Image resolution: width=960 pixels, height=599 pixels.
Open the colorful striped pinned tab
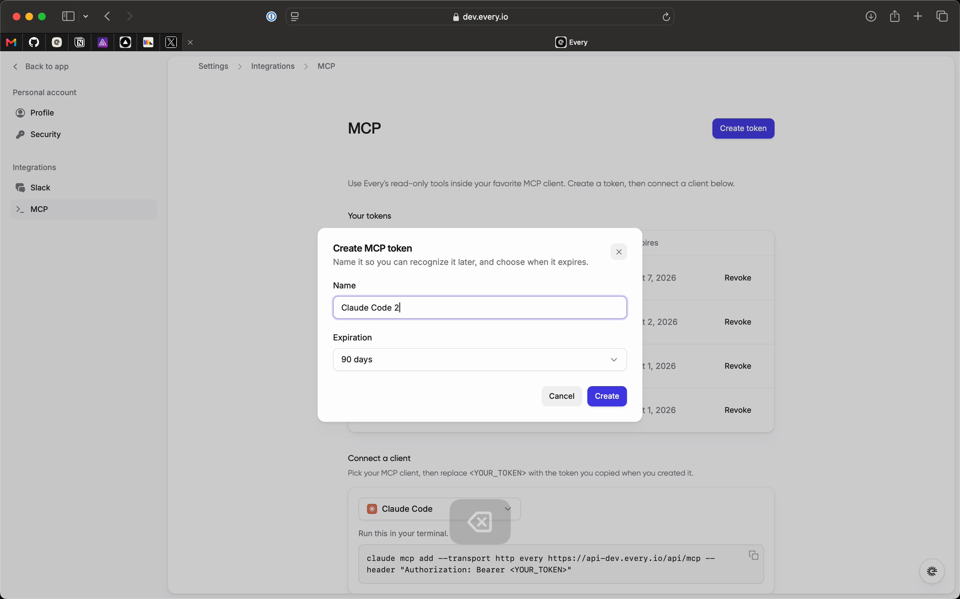coord(148,43)
